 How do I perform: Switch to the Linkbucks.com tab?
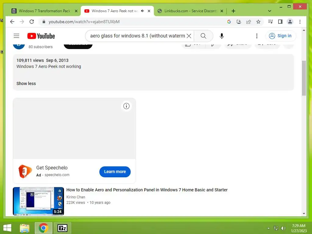190,11
